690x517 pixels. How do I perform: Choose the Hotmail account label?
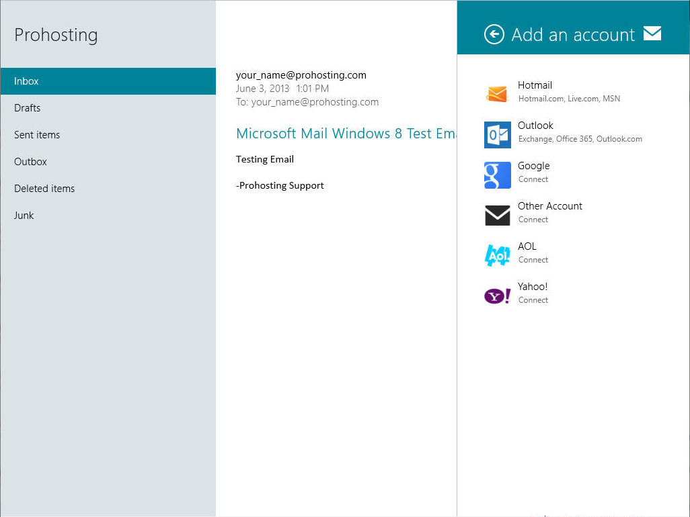tap(535, 85)
